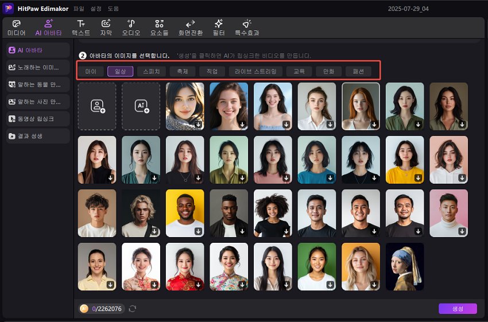This screenshot has height=322, width=488.
Task: Switch to the 마이 category tab
Action: pyautogui.click(x=91, y=71)
